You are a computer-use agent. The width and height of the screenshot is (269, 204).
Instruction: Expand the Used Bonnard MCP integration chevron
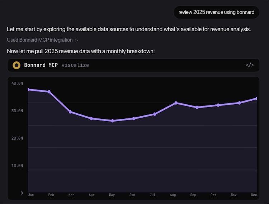coord(76,40)
